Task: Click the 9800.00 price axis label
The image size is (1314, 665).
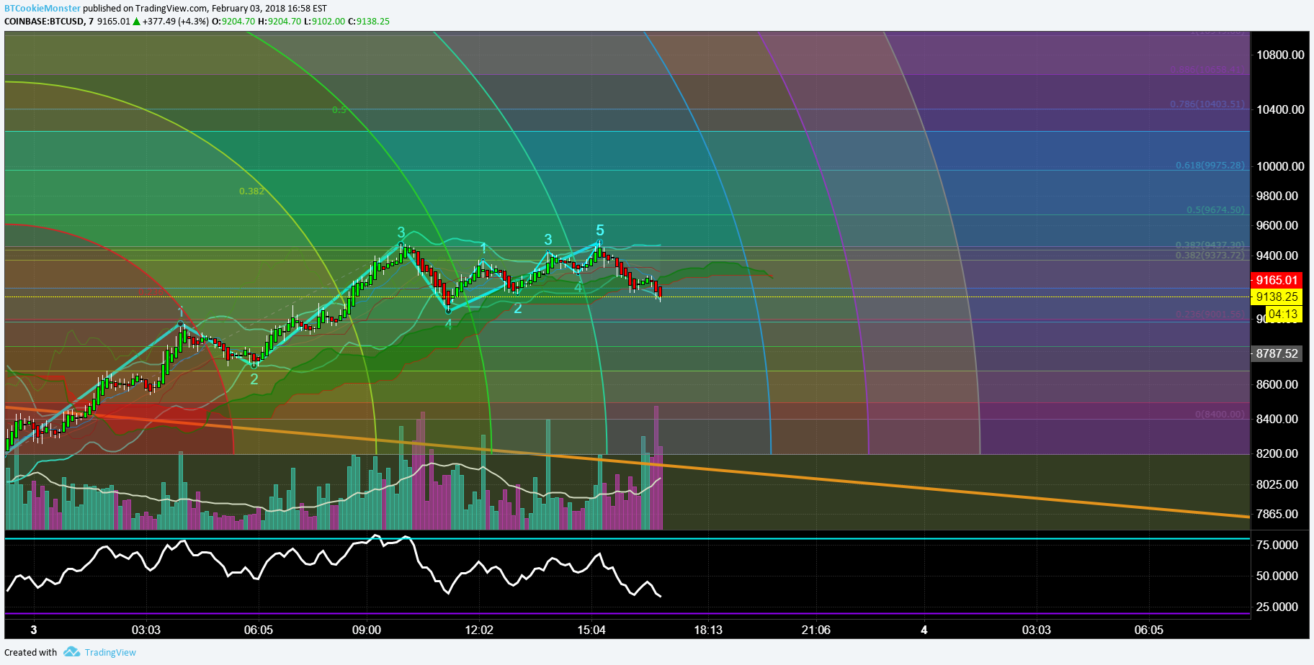Action: click(1277, 196)
